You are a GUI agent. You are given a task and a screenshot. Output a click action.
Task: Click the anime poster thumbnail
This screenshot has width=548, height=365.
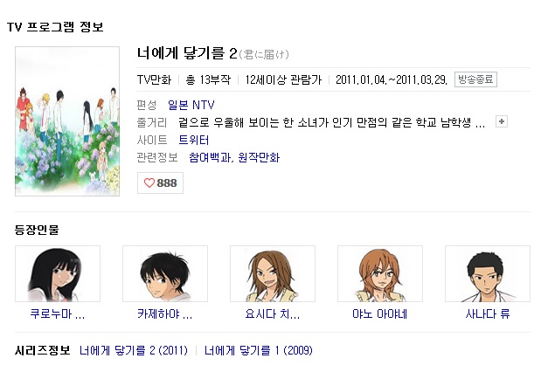tap(67, 121)
